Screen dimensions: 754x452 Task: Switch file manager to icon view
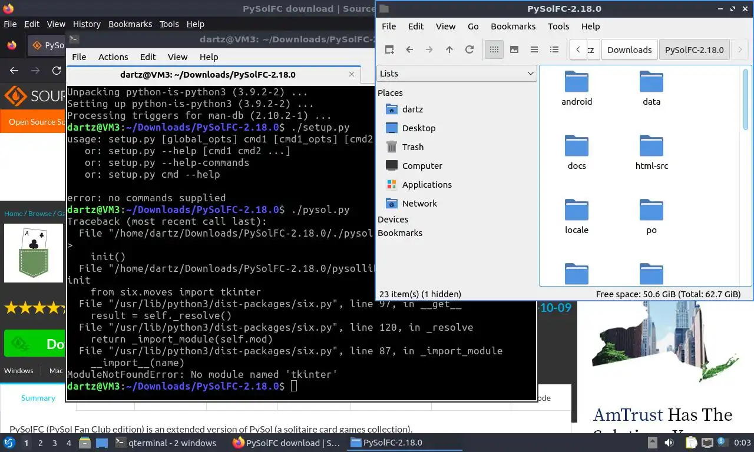pos(494,49)
